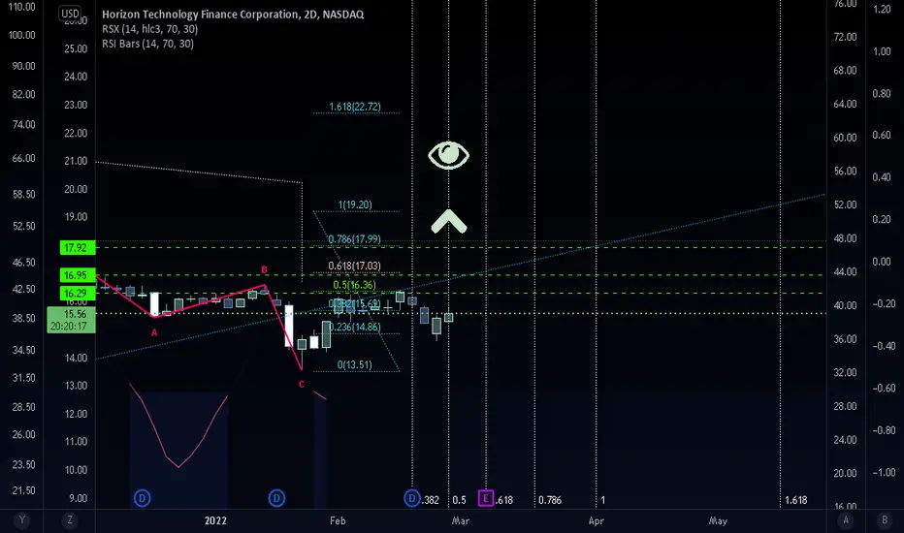Click the upward chevron arrow icon
Screen dimensions: 904x533
[448, 222]
